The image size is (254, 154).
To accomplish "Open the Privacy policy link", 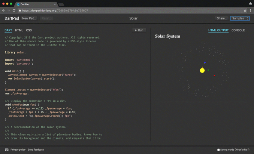I will pos(18,150).
